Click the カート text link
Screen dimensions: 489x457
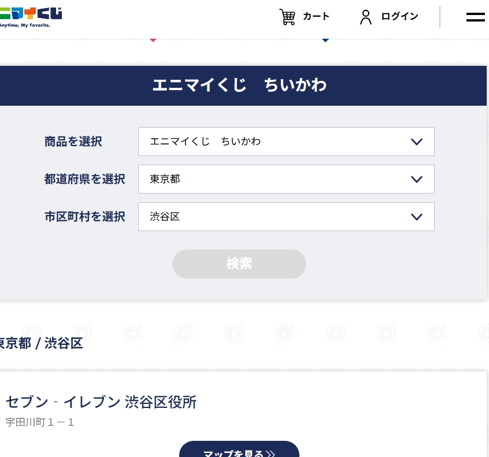point(316,17)
